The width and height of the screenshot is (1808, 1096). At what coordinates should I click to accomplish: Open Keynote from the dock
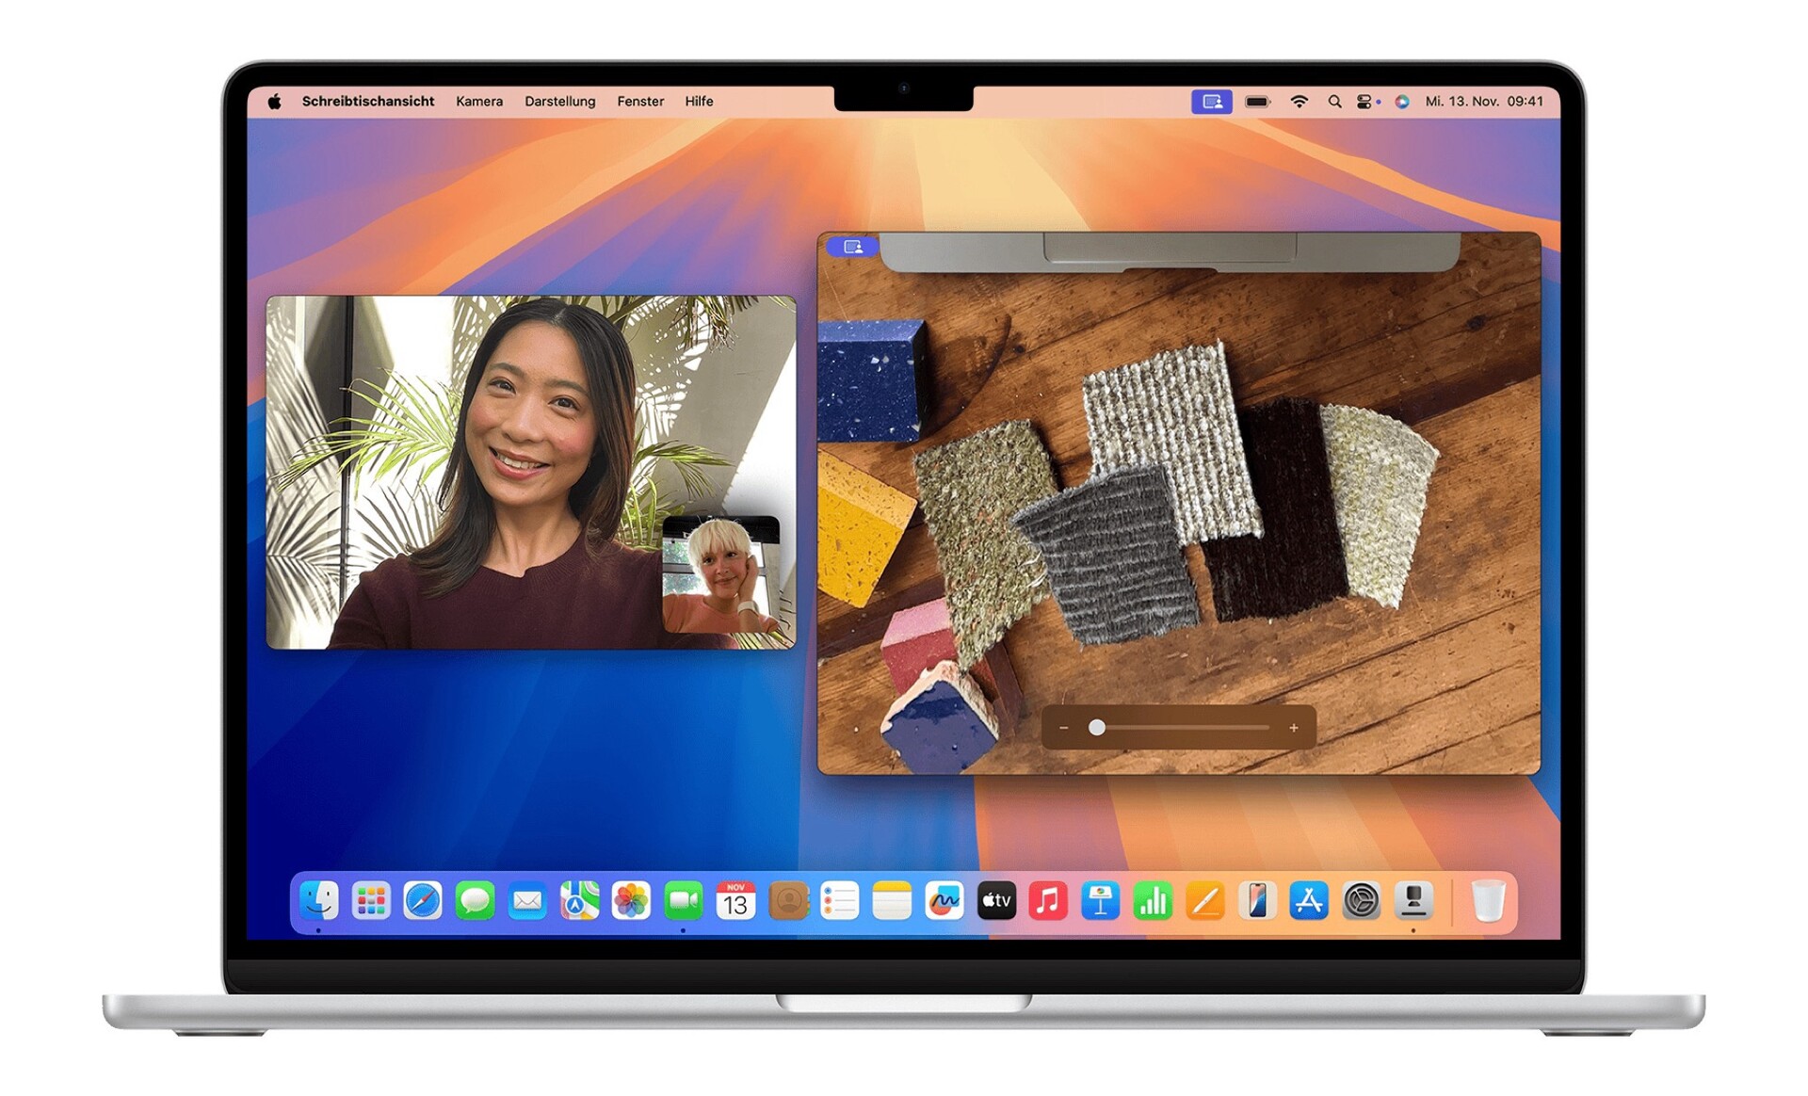coord(1100,902)
